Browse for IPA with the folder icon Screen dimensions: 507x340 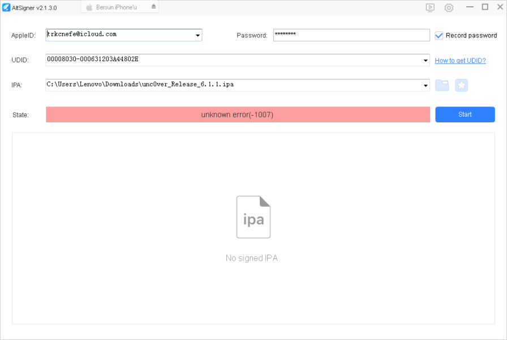pos(442,85)
